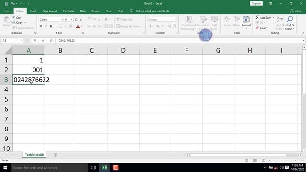Viewport: 306px width, 172px height.
Task: Apply the red font color swatch
Action: coord(78,26)
